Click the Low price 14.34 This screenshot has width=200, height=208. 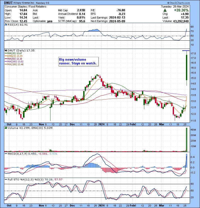(x=23, y=18)
